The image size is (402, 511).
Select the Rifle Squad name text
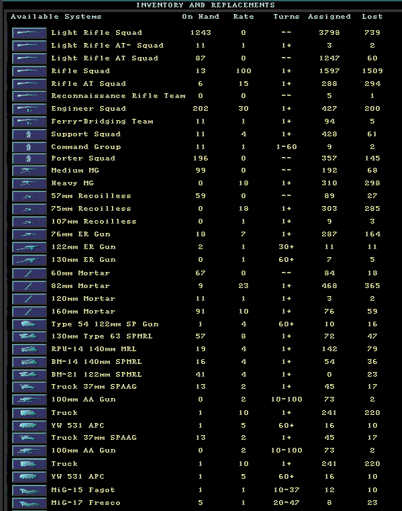(x=81, y=71)
